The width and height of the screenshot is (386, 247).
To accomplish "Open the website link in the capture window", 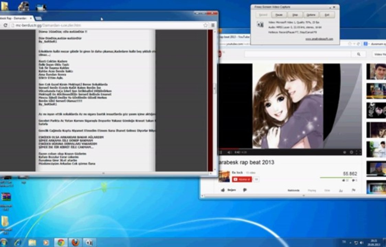I will (x=319, y=39).
